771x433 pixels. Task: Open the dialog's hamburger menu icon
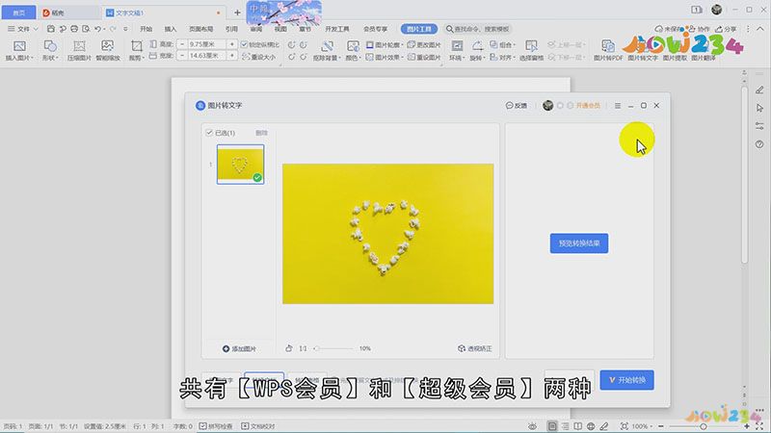[618, 106]
